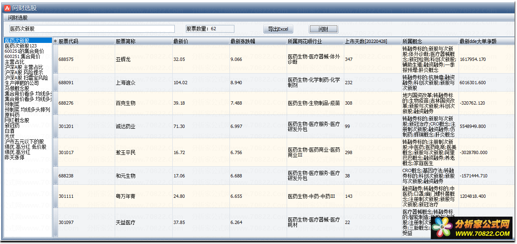Click the latest price 104.02
Viewport: 517px width, 244px height.
point(181,83)
